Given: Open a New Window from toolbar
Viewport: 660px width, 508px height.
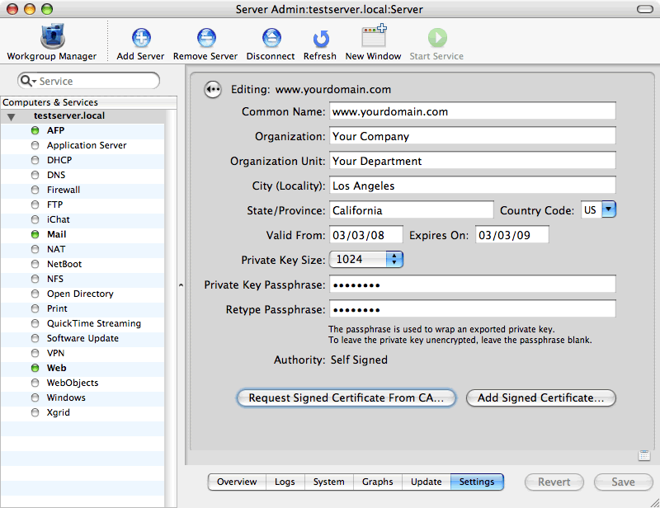Looking at the screenshot, I should click(x=374, y=35).
